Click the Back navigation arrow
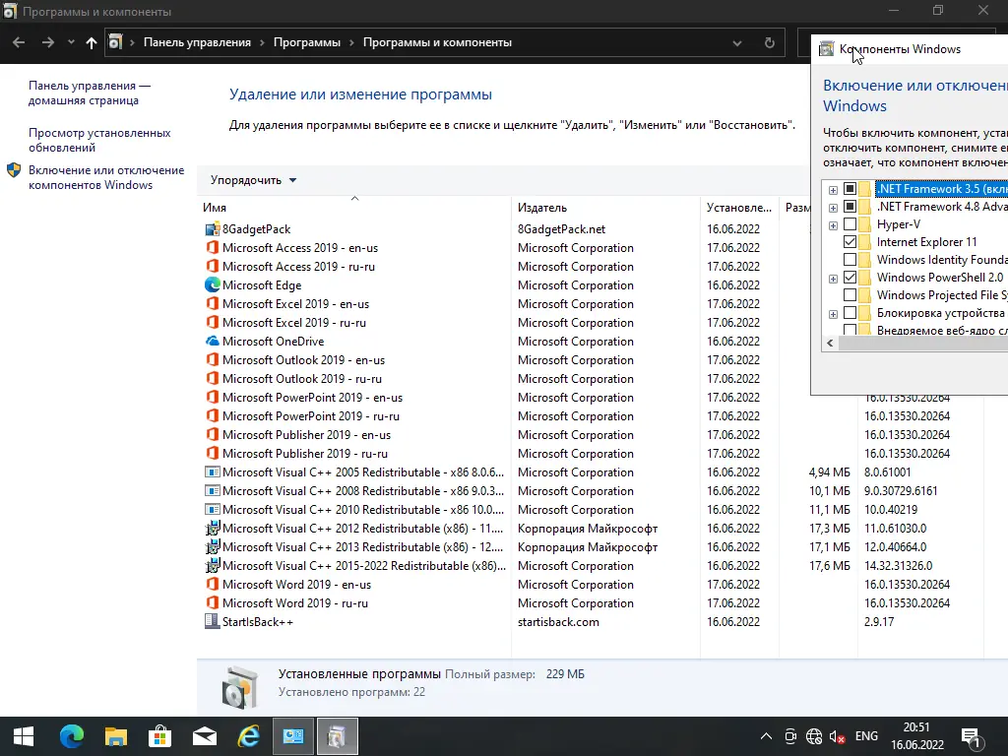This screenshot has width=1008, height=756. [x=18, y=42]
